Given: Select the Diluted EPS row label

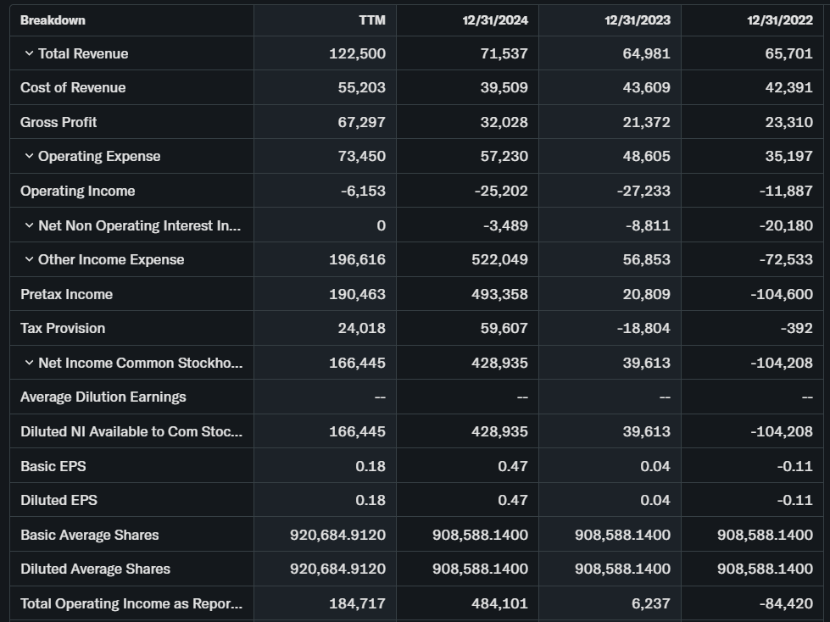Looking at the screenshot, I should (58, 500).
